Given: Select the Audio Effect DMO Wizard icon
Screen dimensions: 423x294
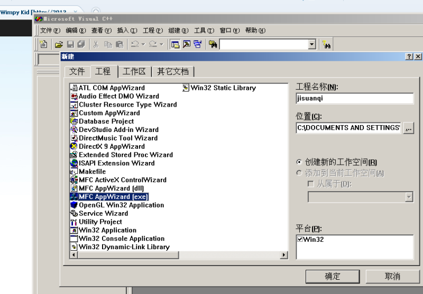Looking at the screenshot, I should tap(73, 96).
